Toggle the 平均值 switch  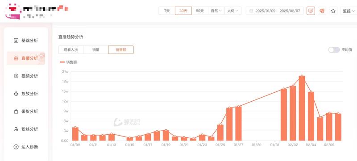334,50
